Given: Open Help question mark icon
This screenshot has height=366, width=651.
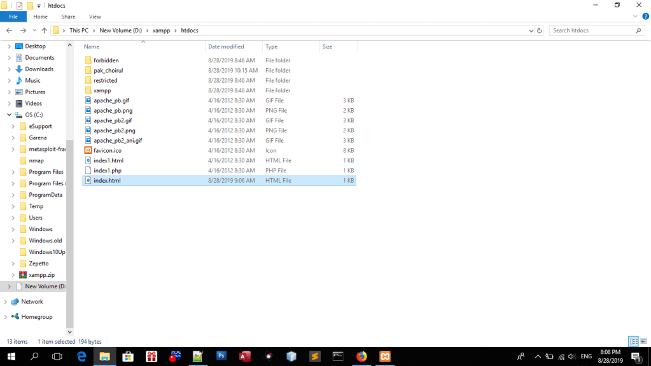Looking at the screenshot, I should pos(645,17).
